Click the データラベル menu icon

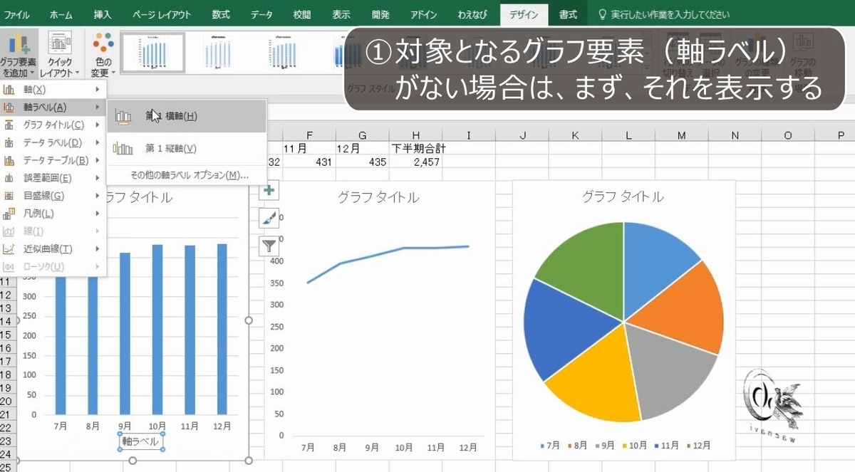[9, 142]
